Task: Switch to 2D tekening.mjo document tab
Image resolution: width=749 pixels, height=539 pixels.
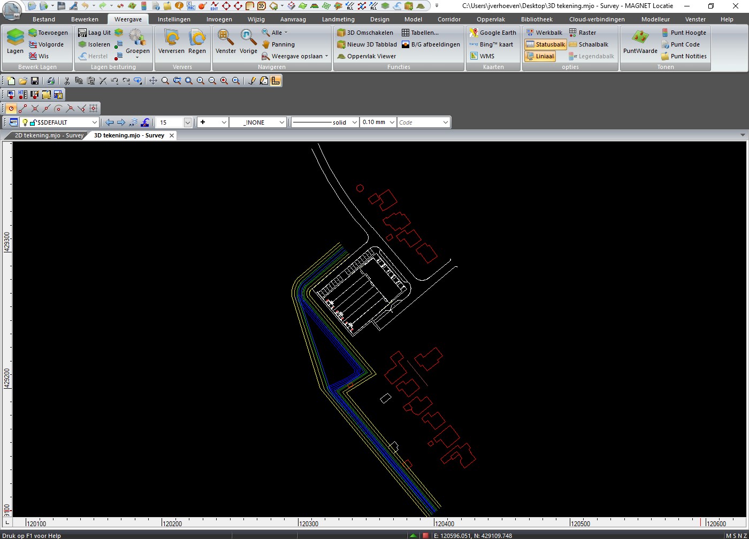Action: (x=48, y=135)
